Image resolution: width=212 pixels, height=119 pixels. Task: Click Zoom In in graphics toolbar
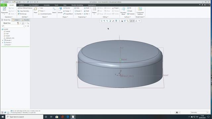coord(104,21)
